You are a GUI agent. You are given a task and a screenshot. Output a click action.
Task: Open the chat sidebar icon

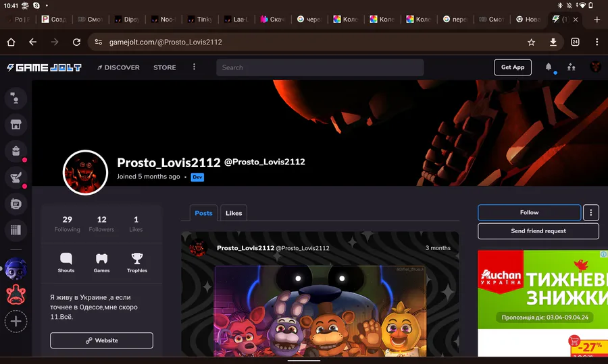click(16, 98)
